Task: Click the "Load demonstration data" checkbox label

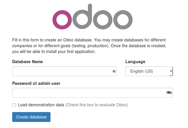Action: 41,105
